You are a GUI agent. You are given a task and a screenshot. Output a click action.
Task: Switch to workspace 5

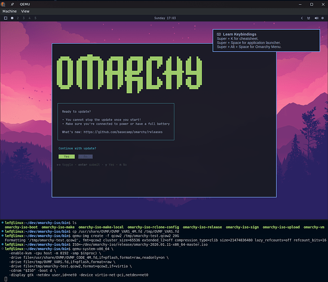click(36, 18)
